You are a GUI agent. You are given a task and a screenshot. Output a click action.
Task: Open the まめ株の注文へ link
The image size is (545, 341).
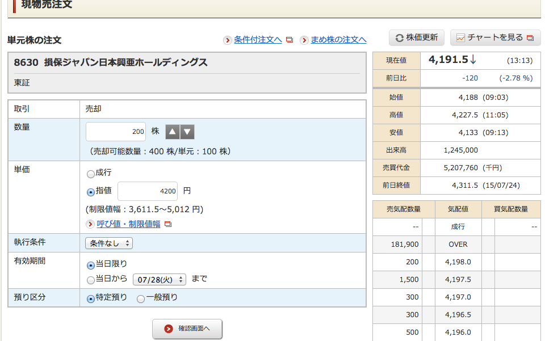click(338, 40)
